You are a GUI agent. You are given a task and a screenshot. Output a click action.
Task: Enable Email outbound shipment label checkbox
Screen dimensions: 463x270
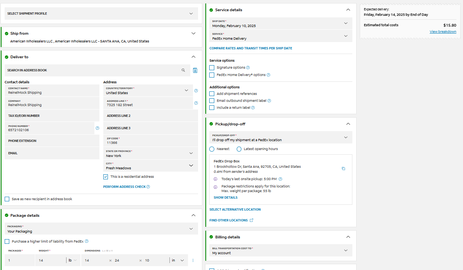[212, 101]
